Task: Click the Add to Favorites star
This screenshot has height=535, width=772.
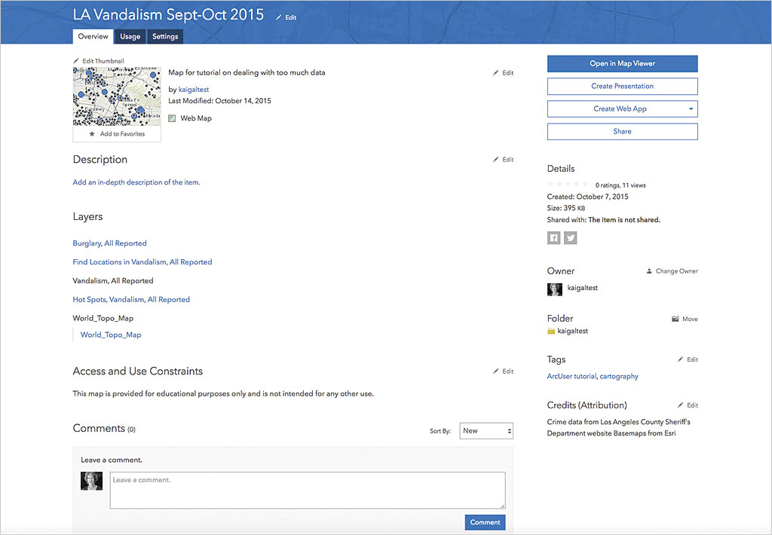Action: 92,134
